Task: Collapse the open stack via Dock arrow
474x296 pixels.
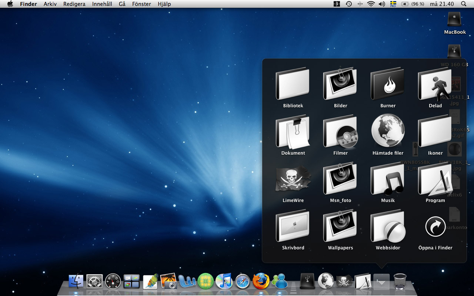Action: click(381, 282)
